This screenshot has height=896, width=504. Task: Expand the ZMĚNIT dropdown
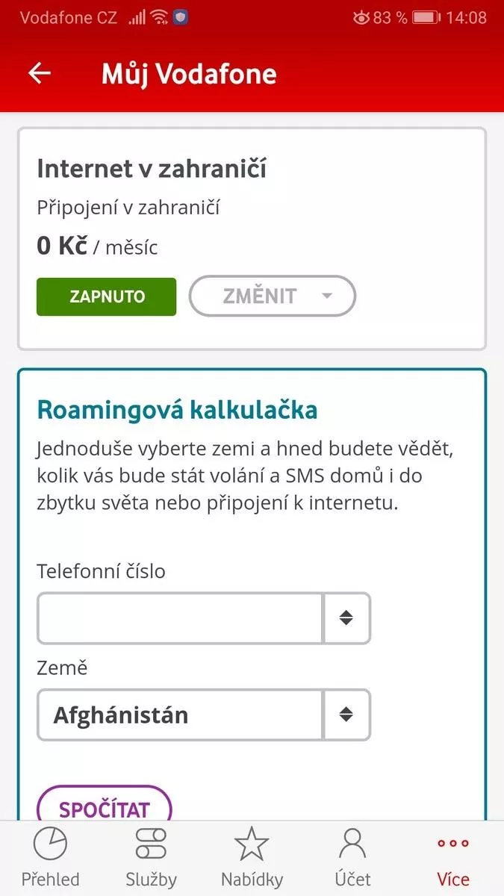tap(273, 296)
